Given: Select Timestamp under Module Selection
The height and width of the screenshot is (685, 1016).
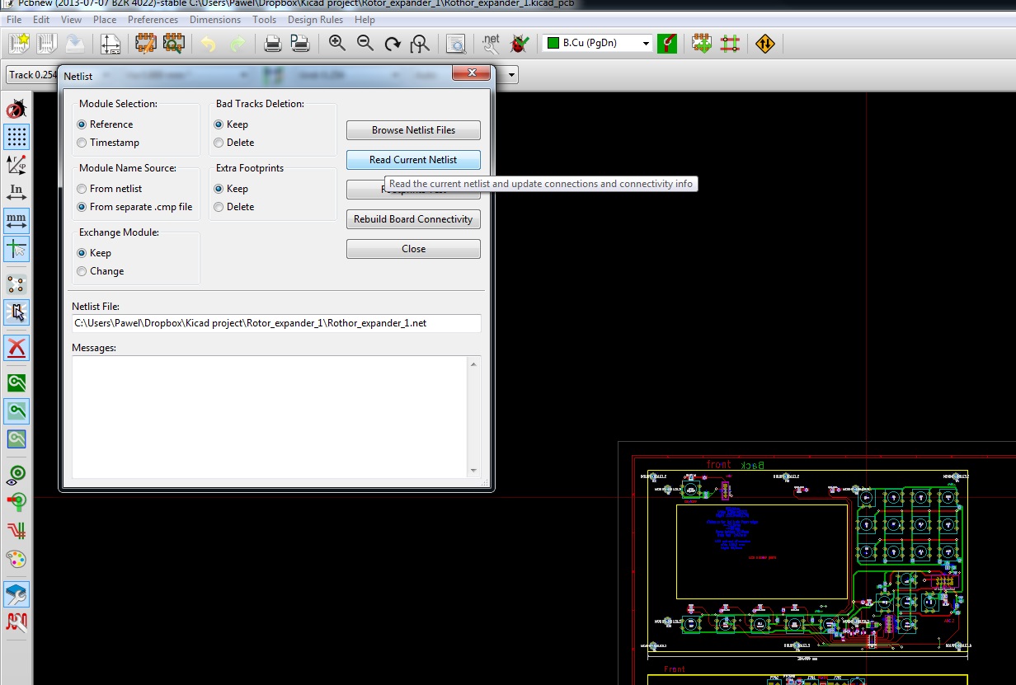Looking at the screenshot, I should click(82, 143).
